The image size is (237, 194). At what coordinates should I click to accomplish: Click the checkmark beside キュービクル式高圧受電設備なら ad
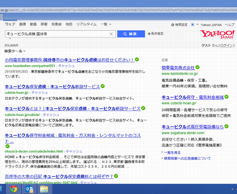(x=226, y=126)
